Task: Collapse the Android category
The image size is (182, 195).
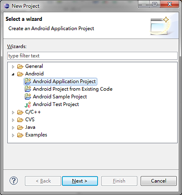Action: click(x=13, y=74)
